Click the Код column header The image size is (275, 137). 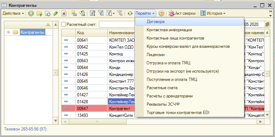pos(92,33)
